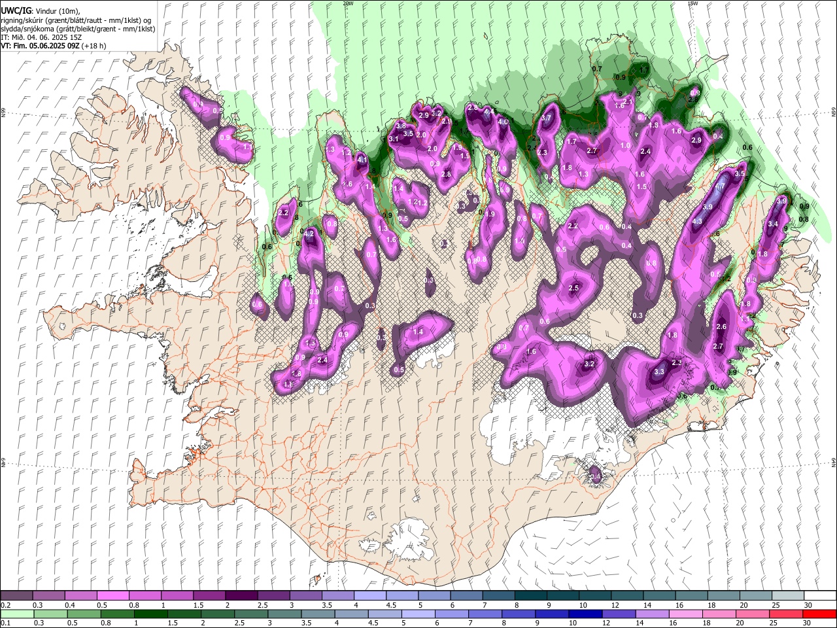Image resolution: width=837 pixels, height=628 pixels.
Task: Click upper legend swatch between 12 and 14
Action: [x=626, y=596]
